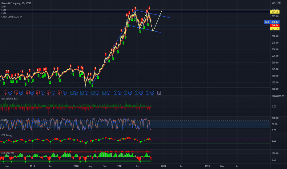Click the yellow 334.79 price label
Viewport: 287px width, 169px height.
[x=275, y=29]
